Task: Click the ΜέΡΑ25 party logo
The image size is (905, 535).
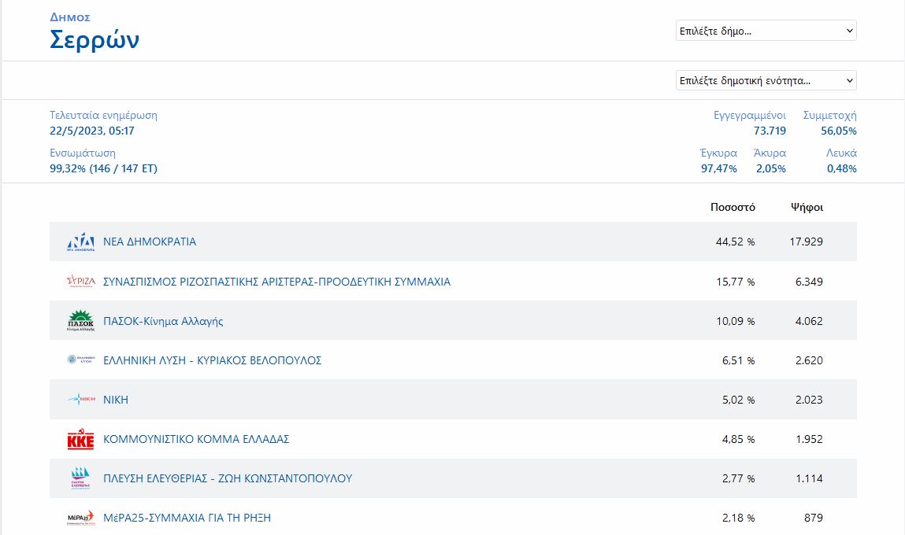Action: [x=80, y=518]
